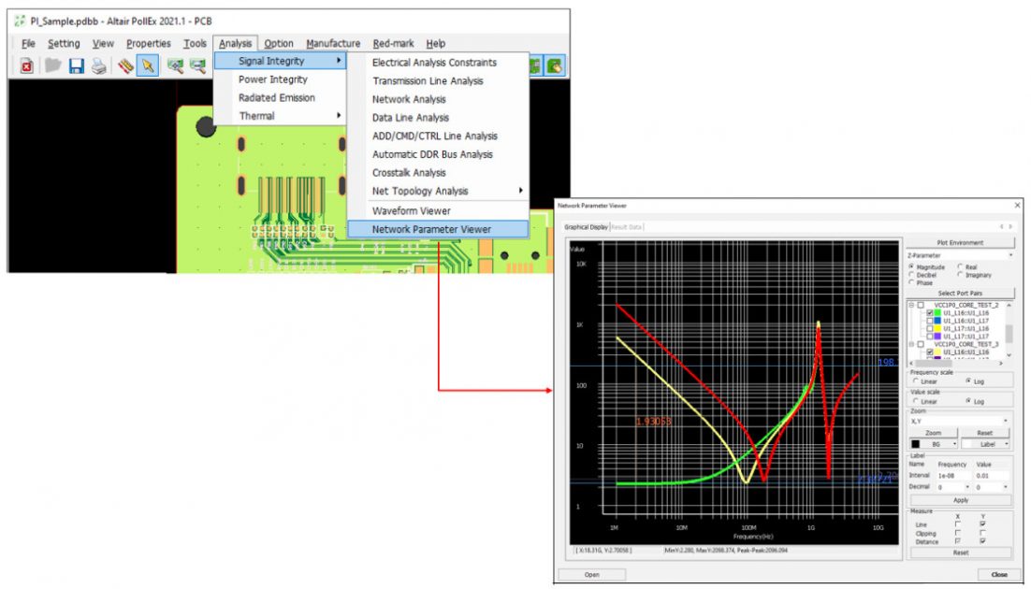Click the Interval Frequency input field
The image size is (1031, 589).
[951, 475]
